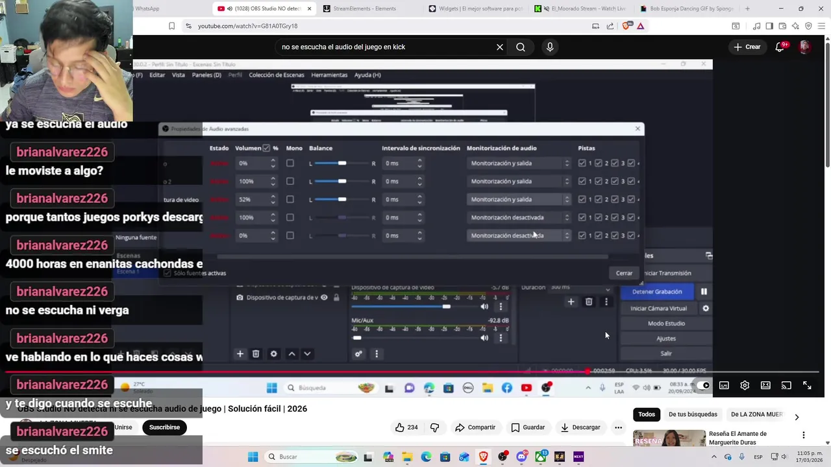
Task: Show more filter chips with right chevron
Action: 797,417
